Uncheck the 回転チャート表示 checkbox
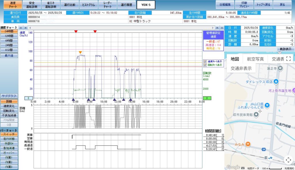This screenshot has width=295, height=170. pos(205,65)
